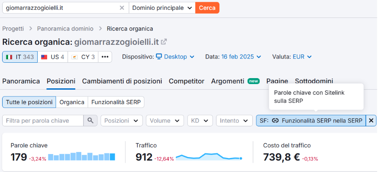Screen dimensions: 382x172
Task: Remove the SF Funzionalità SERP filter
Action: pyautogui.click(x=371, y=121)
